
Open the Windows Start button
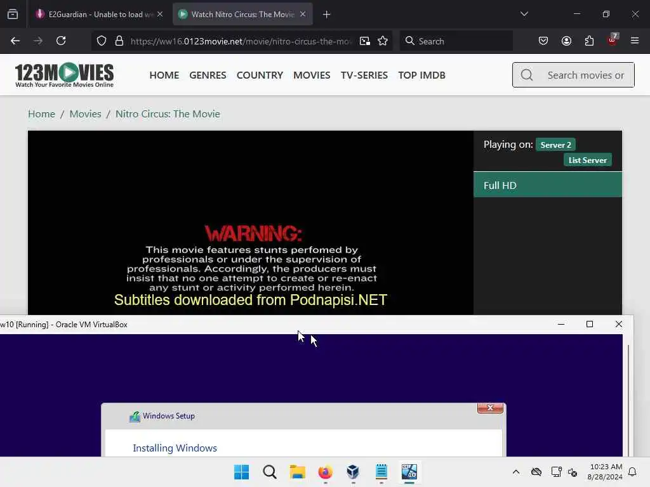[x=241, y=472]
